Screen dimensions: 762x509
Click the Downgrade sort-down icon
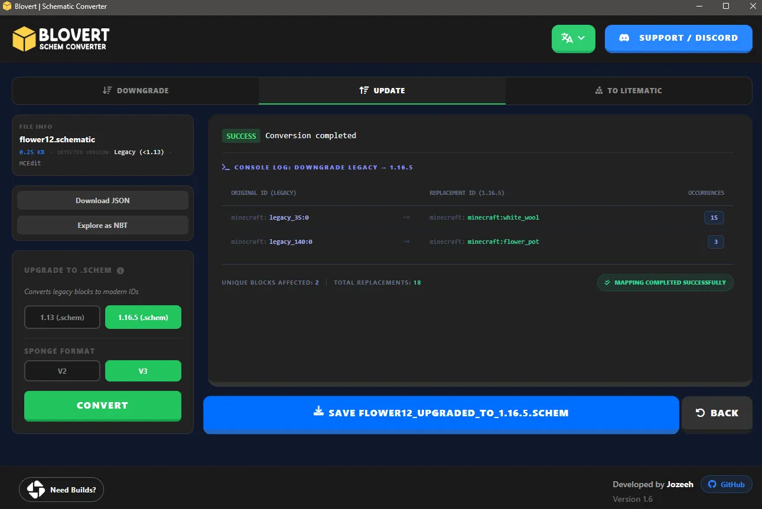click(107, 90)
